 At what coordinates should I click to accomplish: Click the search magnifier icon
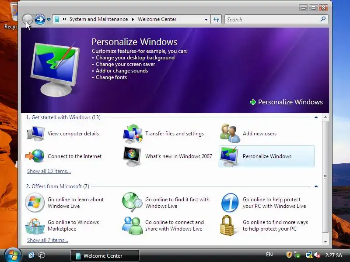pos(323,19)
